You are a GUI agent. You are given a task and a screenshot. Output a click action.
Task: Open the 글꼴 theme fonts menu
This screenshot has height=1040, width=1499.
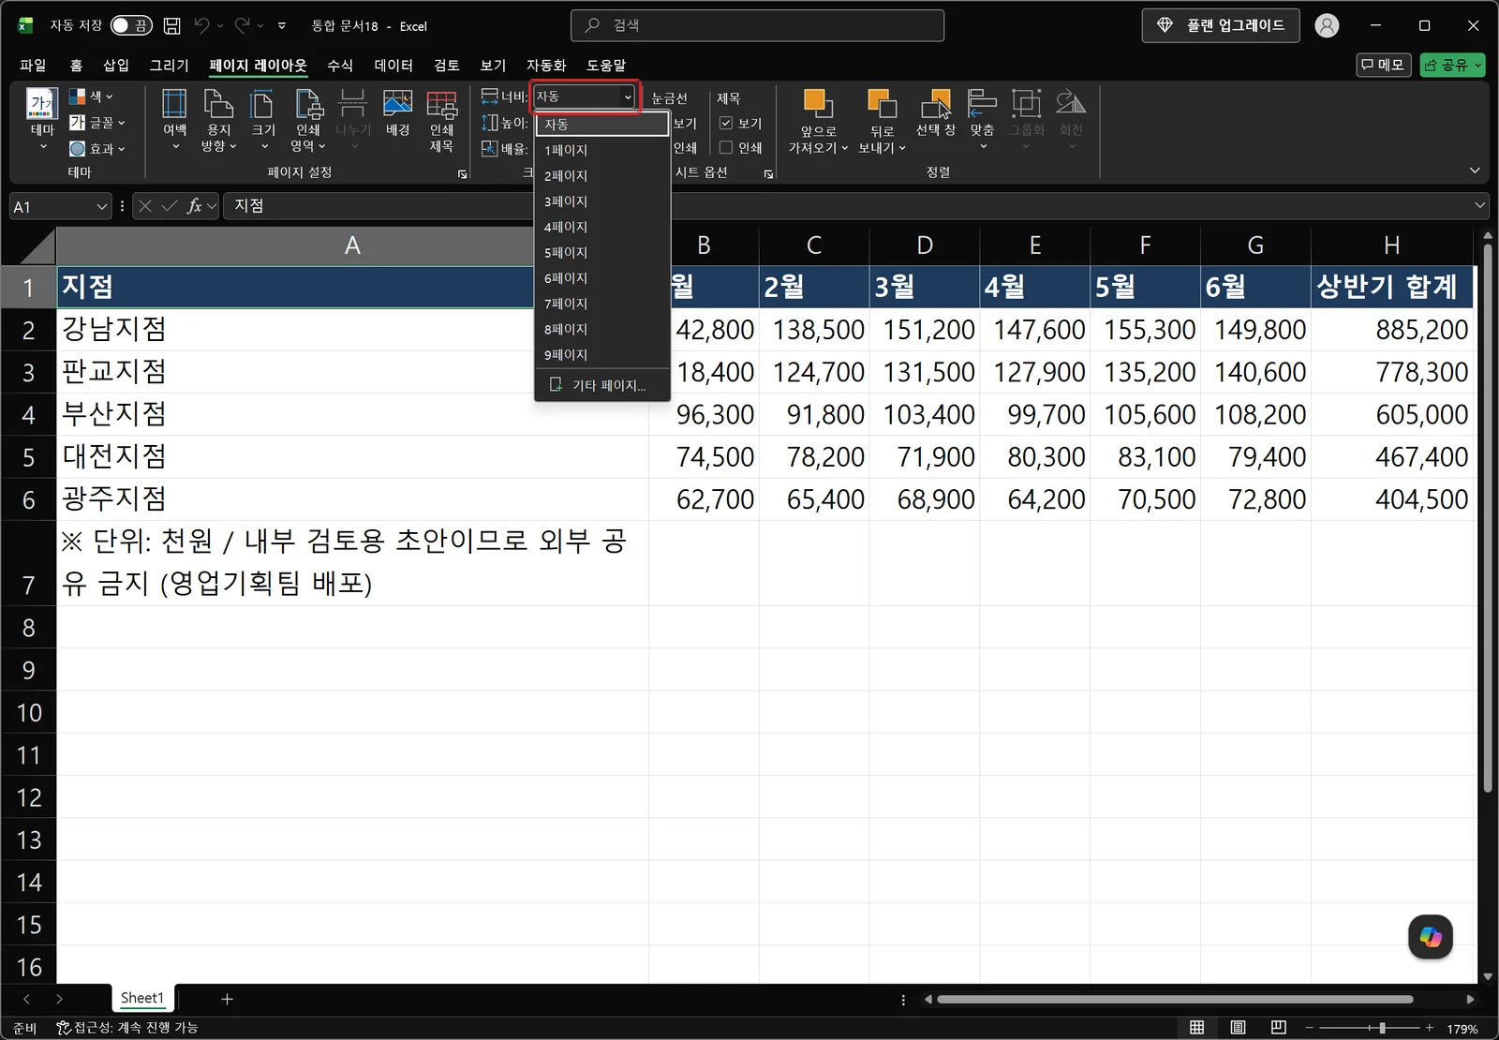(96, 122)
